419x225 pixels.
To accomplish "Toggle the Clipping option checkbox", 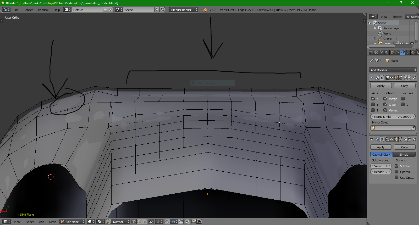I will [385, 104].
